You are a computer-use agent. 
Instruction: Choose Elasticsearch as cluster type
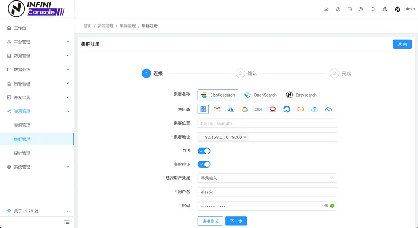point(218,95)
